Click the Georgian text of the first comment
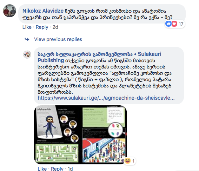Viewport: 199px width, 171px height. [x=98, y=14]
